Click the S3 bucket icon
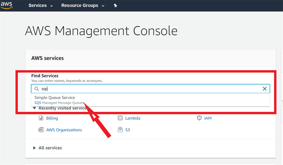Viewport: 283px width, 165px height. [x=120, y=130]
